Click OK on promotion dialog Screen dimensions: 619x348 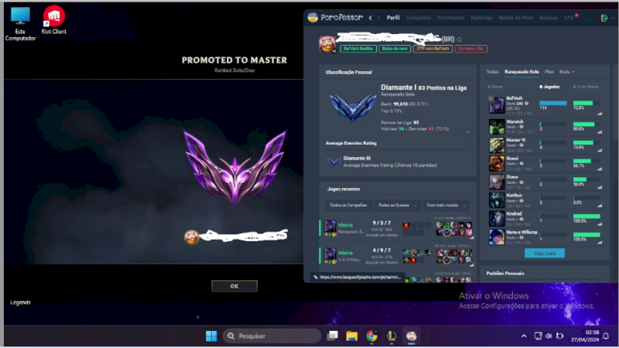pyautogui.click(x=234, y=286)
